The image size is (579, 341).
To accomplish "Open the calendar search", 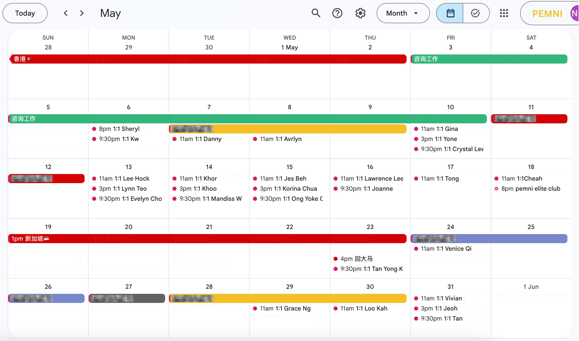I will tap(316, 13).
